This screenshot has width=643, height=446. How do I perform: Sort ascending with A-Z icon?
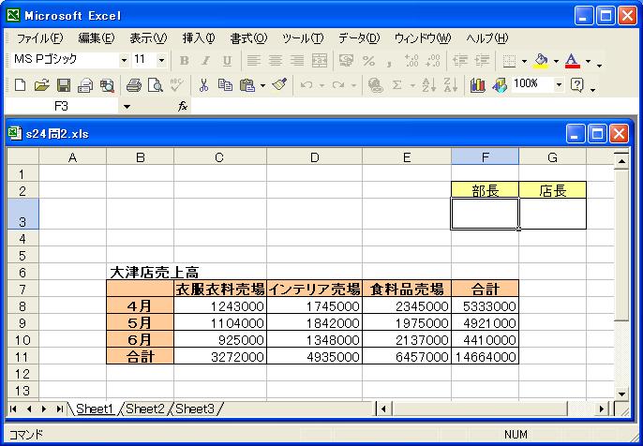[429, 85]
